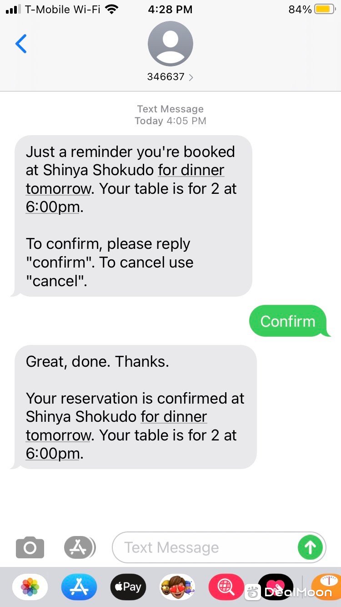Expand contact details arrow beside 346637

click(x=191, y=77)
